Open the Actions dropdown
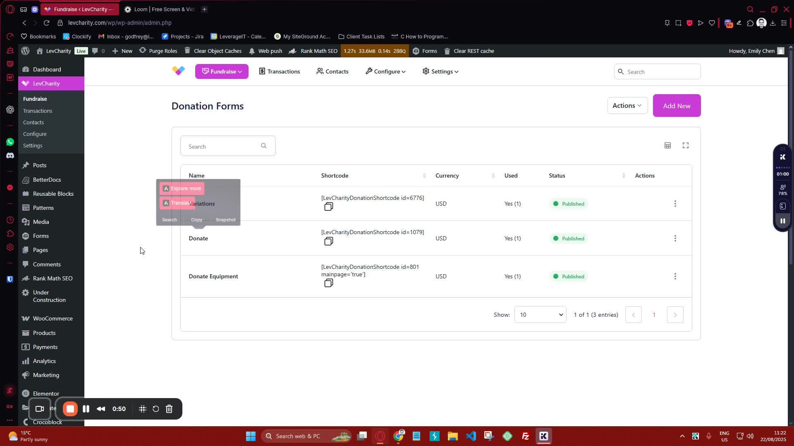 [x=627, y=106]
